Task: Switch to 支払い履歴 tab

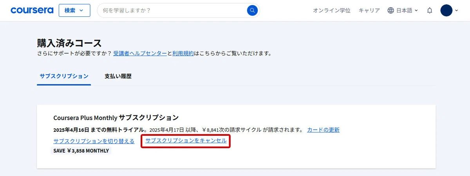Action: [x=118, y=76]
